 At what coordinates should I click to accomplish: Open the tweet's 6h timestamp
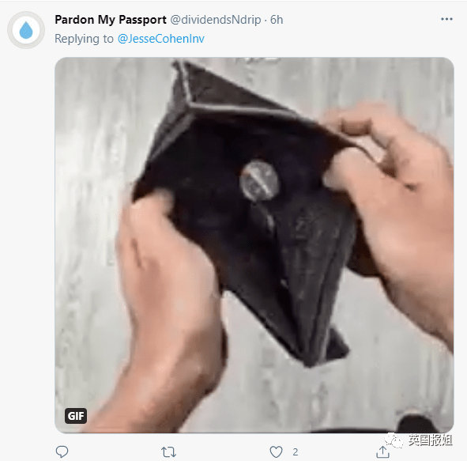277,20
